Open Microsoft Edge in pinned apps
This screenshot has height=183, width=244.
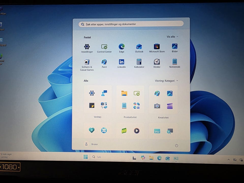(x=122, y=47)
